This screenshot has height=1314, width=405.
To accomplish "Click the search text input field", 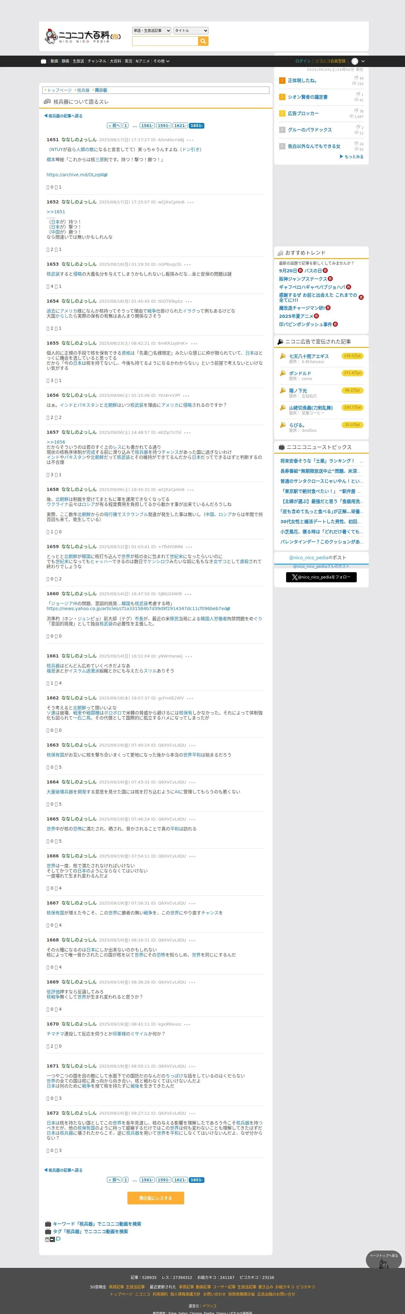I will [x=165, y=41].
